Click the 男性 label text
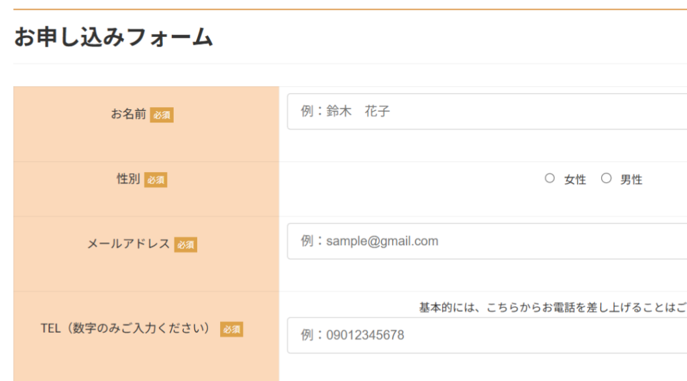This screenshot has width=687, height=381. (631, 179)
